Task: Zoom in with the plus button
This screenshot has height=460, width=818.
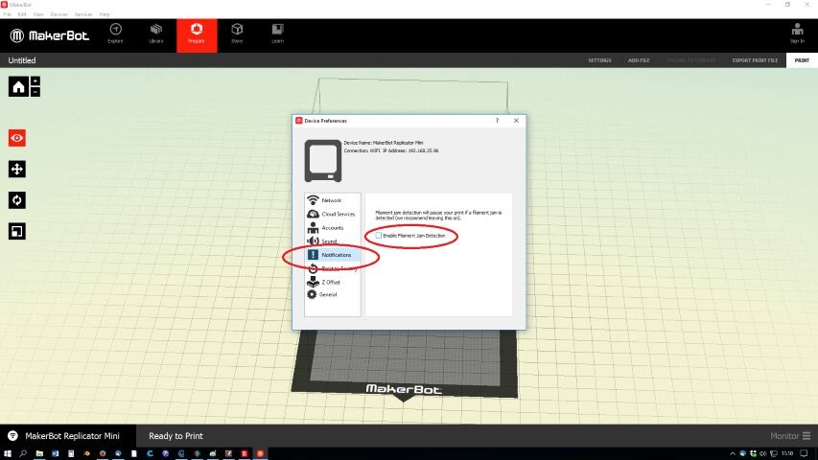Action: [35, 82]
